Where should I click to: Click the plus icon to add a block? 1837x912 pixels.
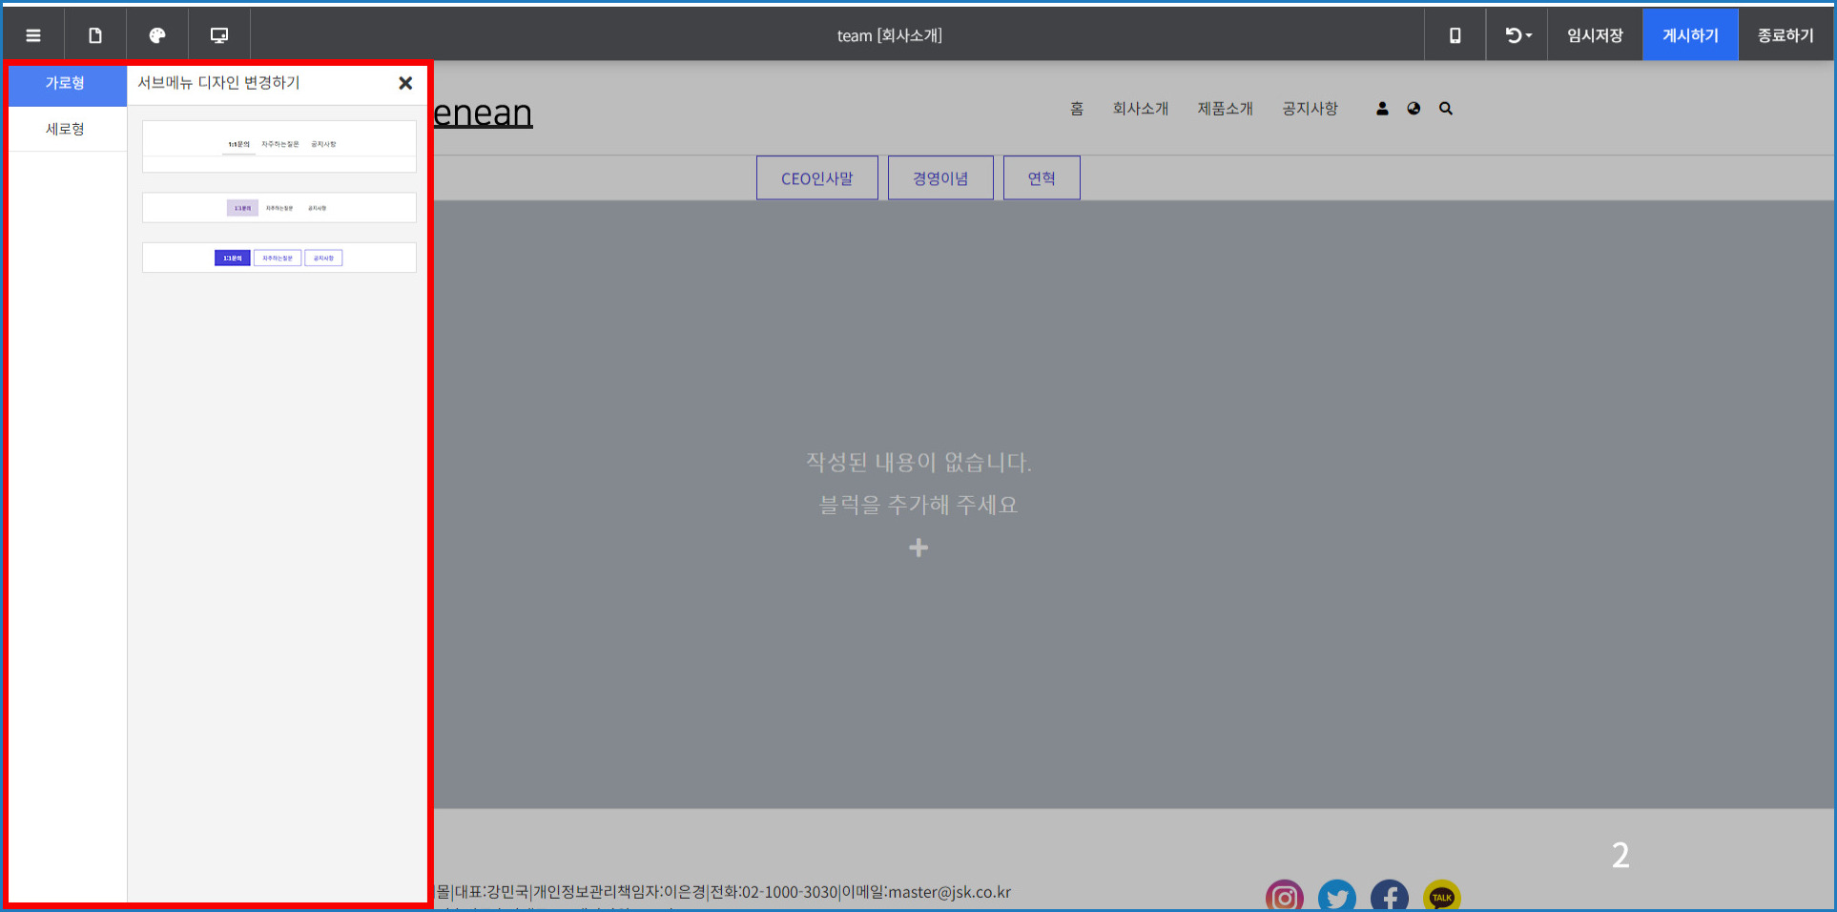pyautogui.click(x=918, y=548)
